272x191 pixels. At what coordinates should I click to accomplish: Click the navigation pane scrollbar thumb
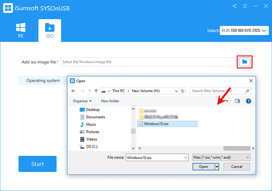click(x=133, y=131)
